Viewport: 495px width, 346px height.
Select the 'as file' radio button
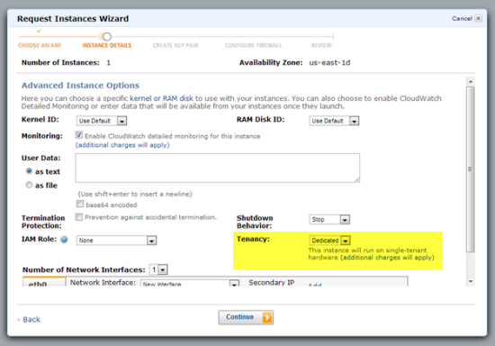pyautogui.click(x=29, y=185)
